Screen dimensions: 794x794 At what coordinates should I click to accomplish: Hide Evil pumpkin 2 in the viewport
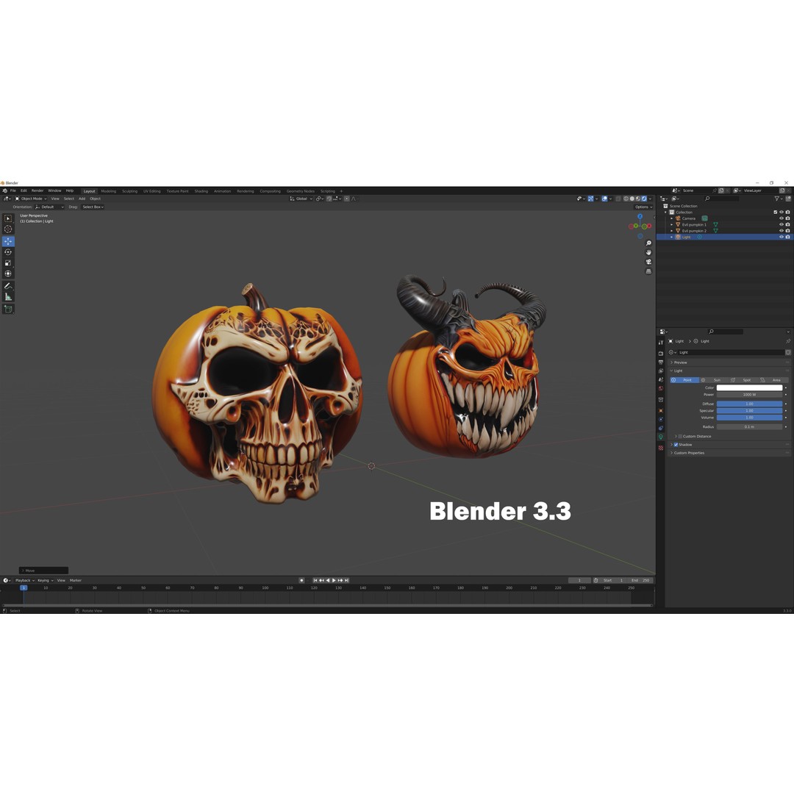[x=781, y=230]
